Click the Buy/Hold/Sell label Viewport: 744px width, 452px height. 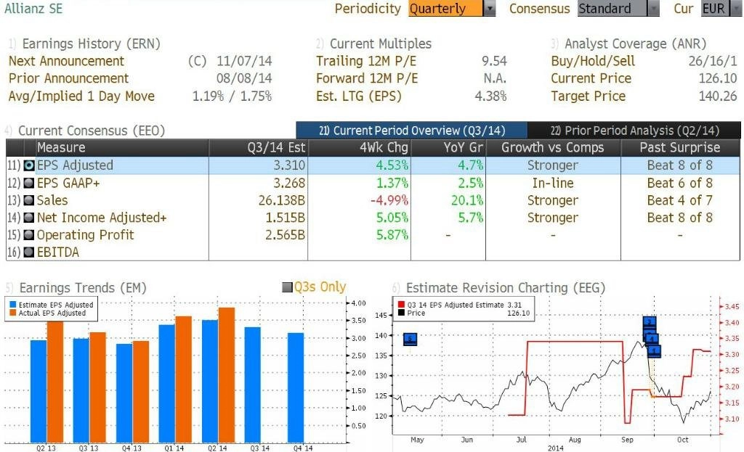(x=593, y=61)
